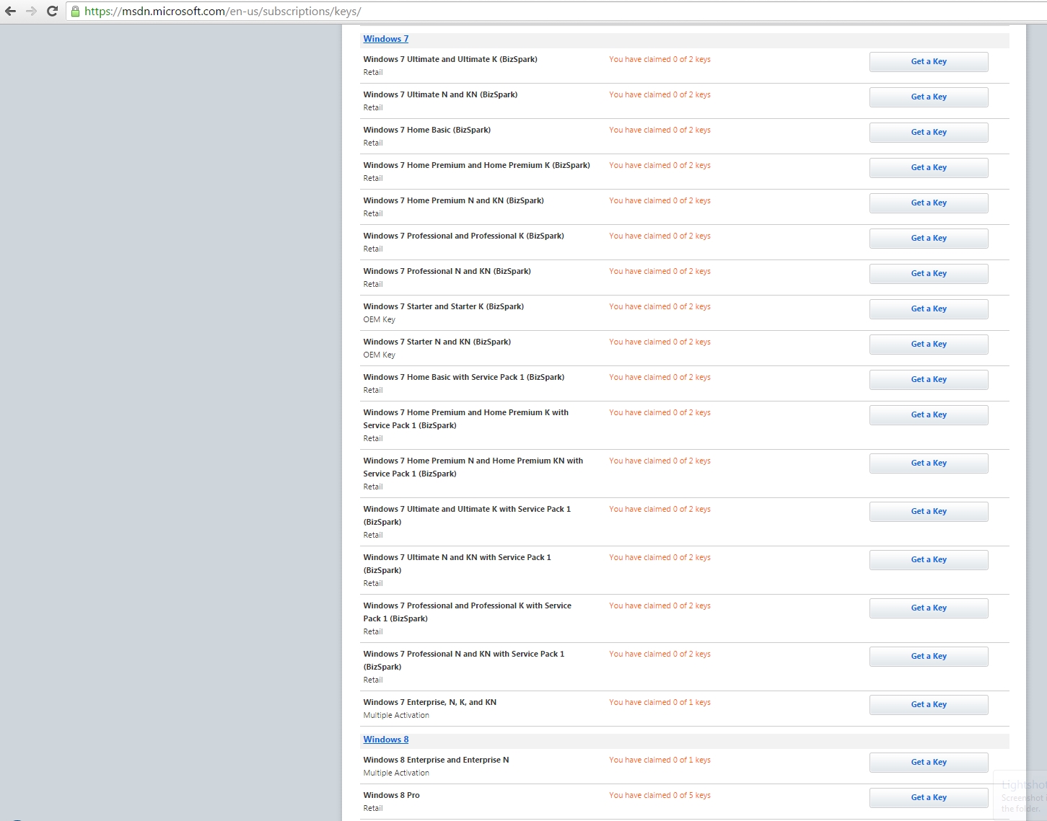Get a key for Ultimate and Ultimate K with Service Pack 1
This screenshot has width=1047, height=821.
pyautogui.click(x=929, y=512)
